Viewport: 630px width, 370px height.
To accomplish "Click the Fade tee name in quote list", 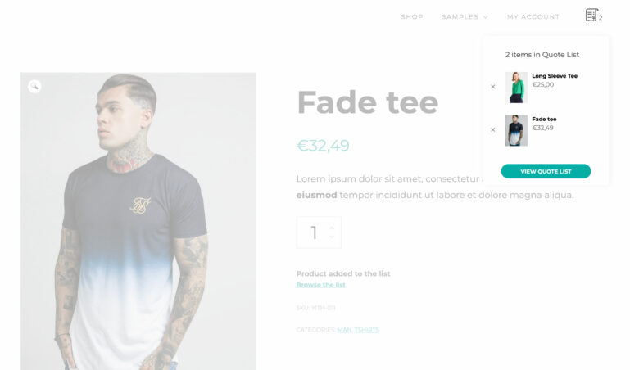I will pyautogui.click(x=544, y=119).
